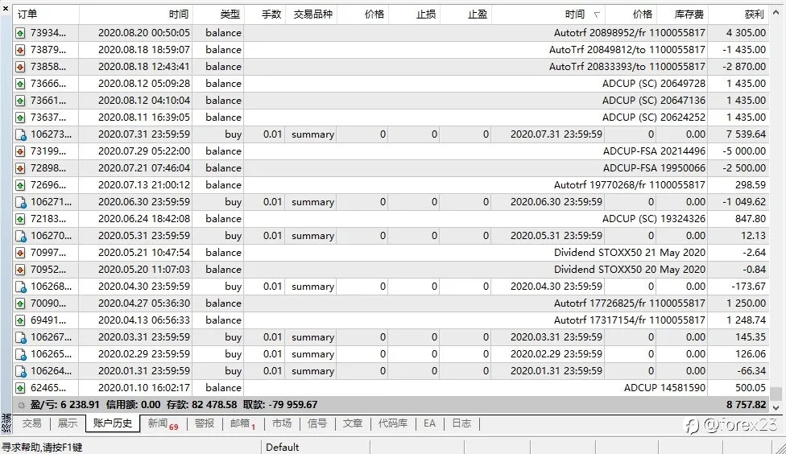The image size is (786, 454).
Task: Switch to the 文章 tab
Action: [353, 423]
